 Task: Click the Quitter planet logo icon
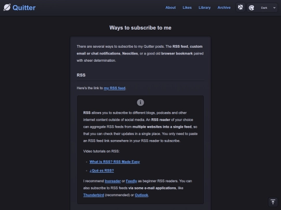[7, 7]
